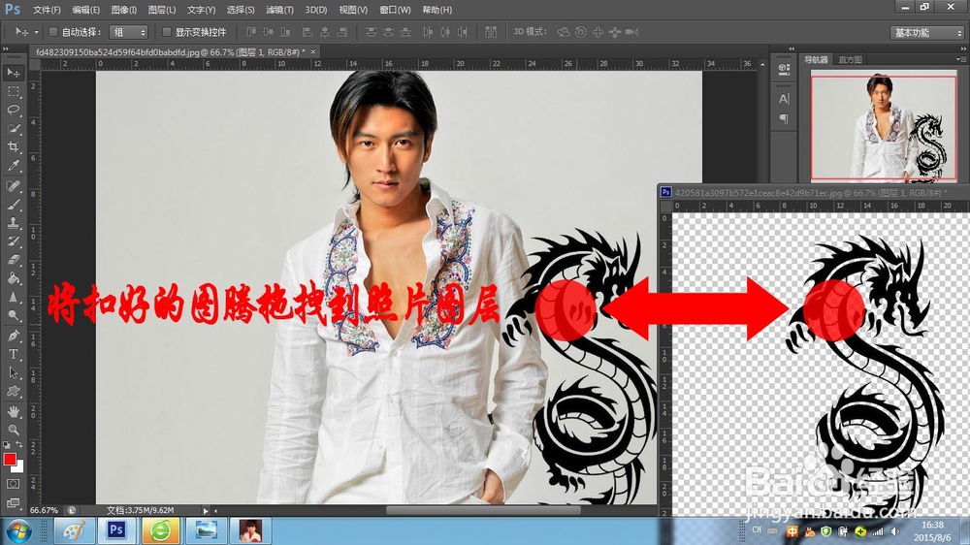
Task: Open the 组 auto-select dropdown
Action: click(x=128, y=32)
